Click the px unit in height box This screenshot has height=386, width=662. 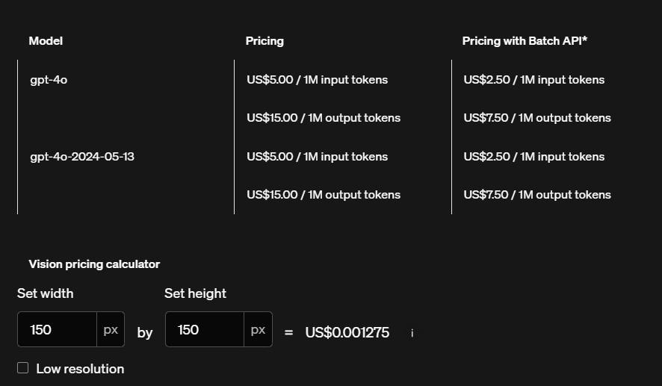[x=258, y=329]
